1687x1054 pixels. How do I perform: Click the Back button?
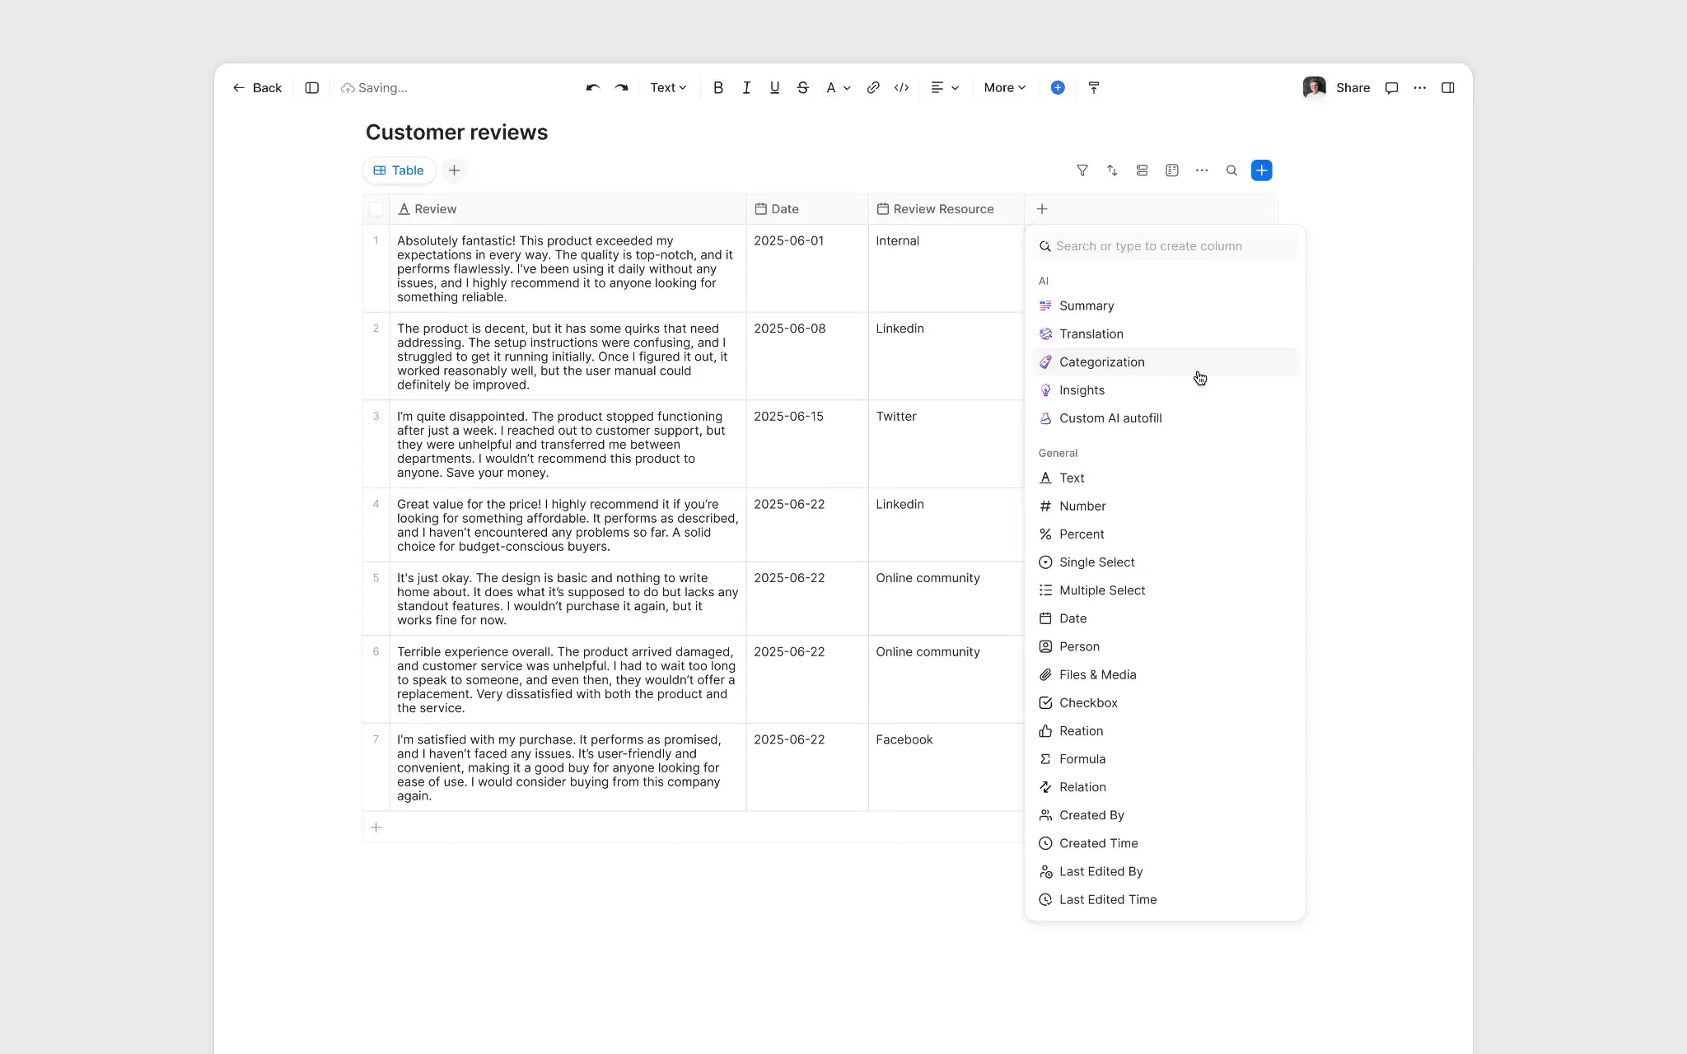[257, 87]
